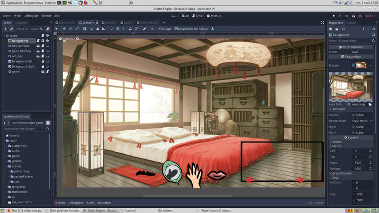Open script icon on bad_bamboo node
Viewport: 379px width, 213px height.
click(43, 46)
